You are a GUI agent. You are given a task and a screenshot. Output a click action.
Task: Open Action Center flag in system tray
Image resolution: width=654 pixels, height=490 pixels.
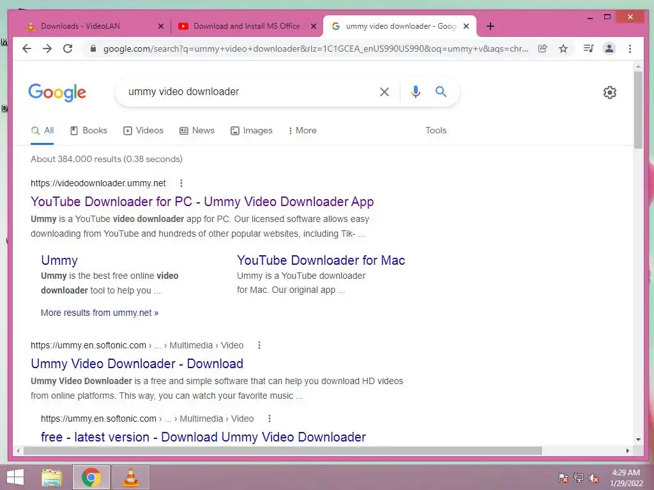563,478
